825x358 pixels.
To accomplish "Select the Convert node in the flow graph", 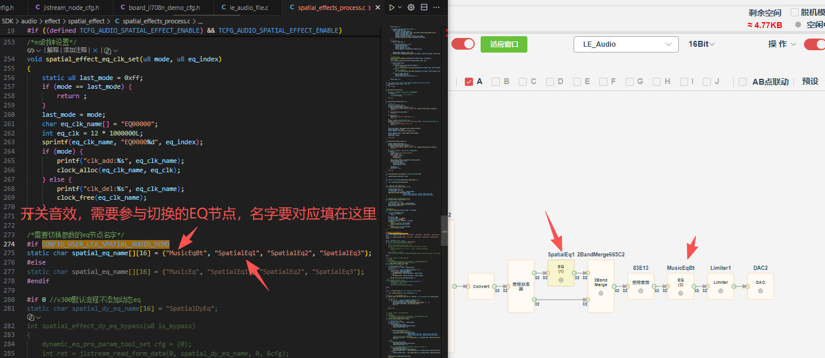I will [x=481, y=287].
